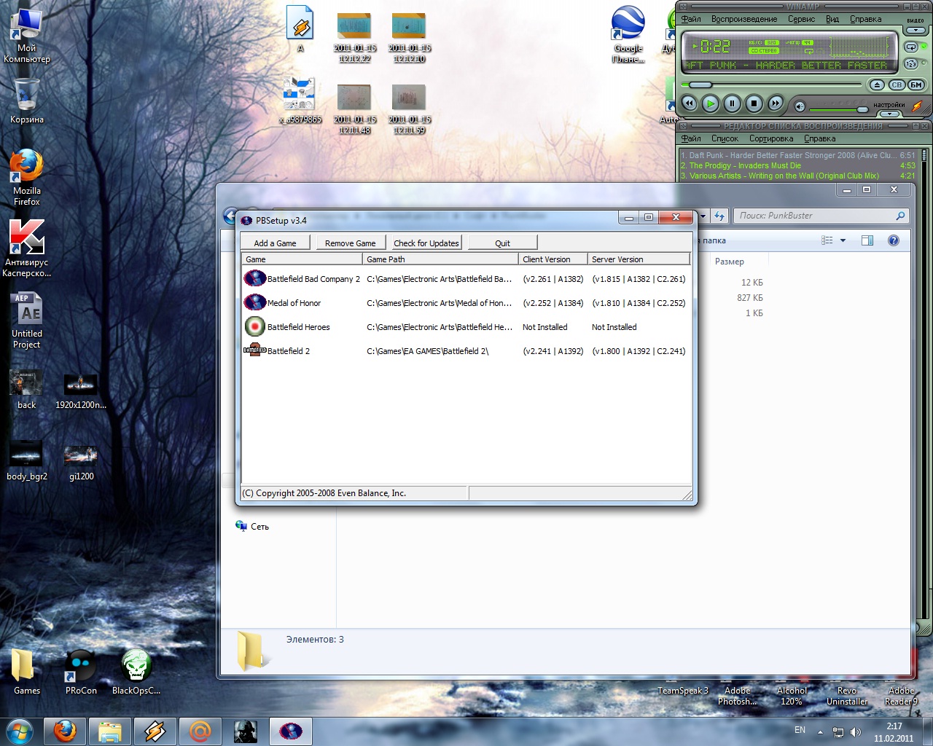Open the Explorer view options dropdown arrow
The height and width of the screenshot is (746, 933).
click(843, 240)
